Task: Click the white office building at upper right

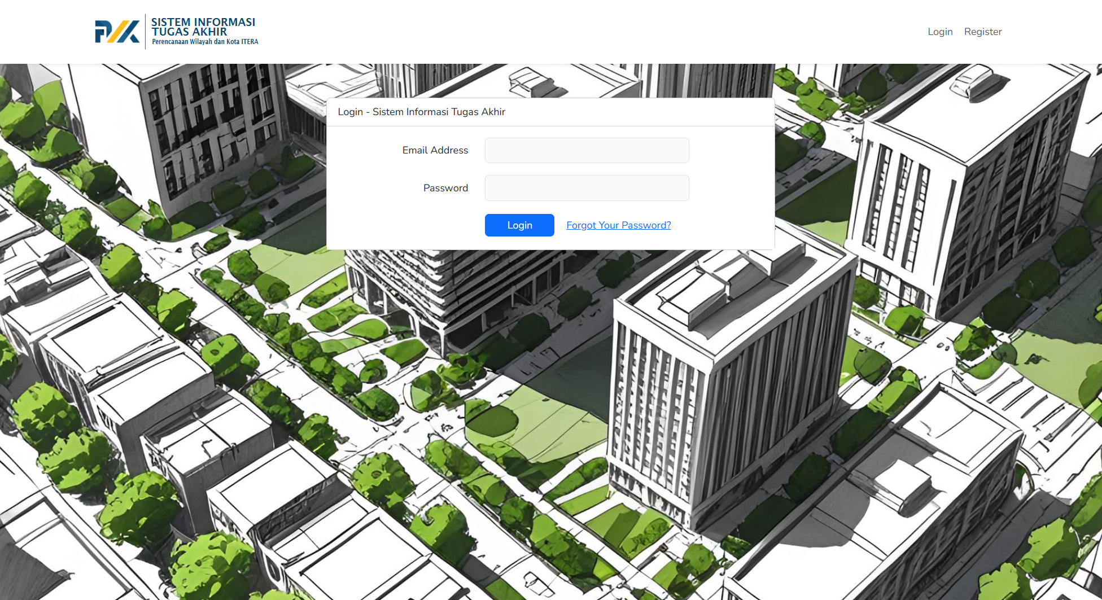Action: [x=960, y=186]
